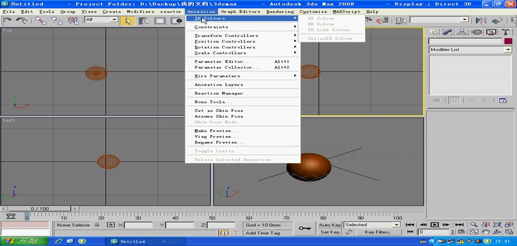Open the Rendering menu
517x246 pixels.
tap(280, 12)
